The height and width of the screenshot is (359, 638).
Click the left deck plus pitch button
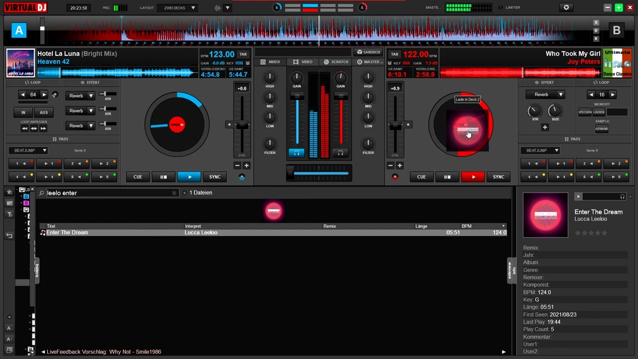coord(246,166)
